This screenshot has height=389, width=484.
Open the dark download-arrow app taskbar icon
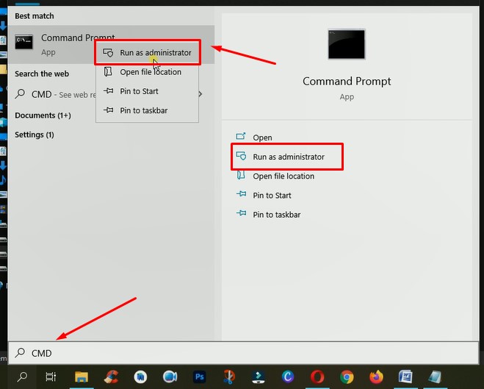pos(259,376)
